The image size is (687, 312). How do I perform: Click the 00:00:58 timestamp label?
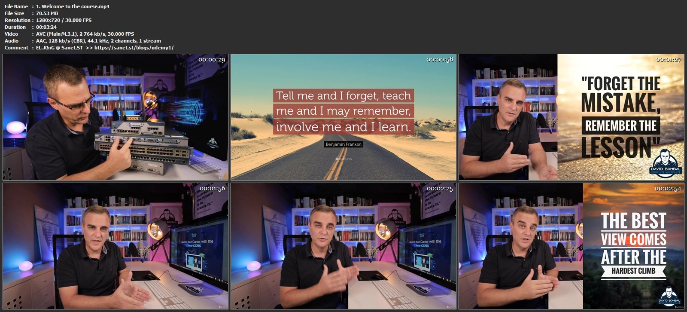click(440, 60)
